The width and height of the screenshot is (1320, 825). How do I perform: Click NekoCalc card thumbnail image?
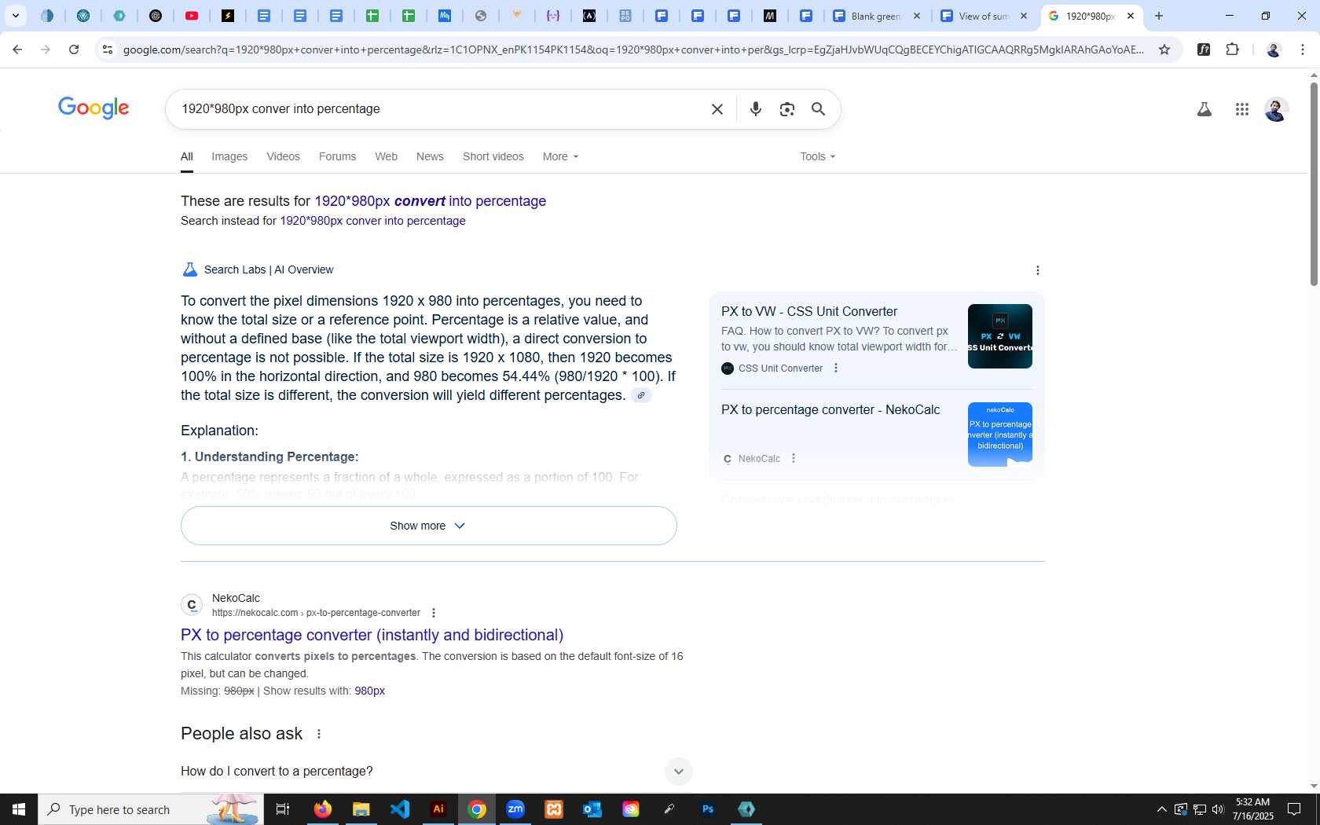999,434
